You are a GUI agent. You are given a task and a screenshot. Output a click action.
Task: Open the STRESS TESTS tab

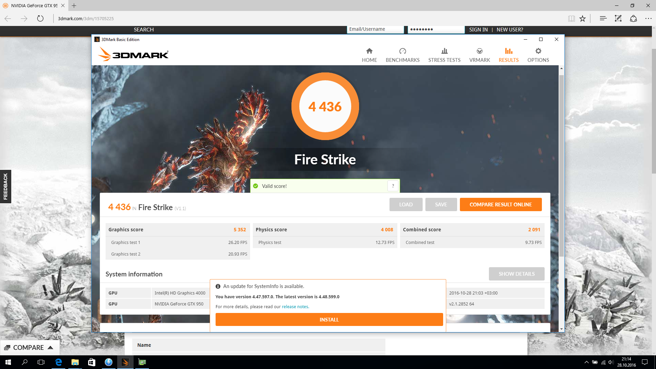point(444,55)
